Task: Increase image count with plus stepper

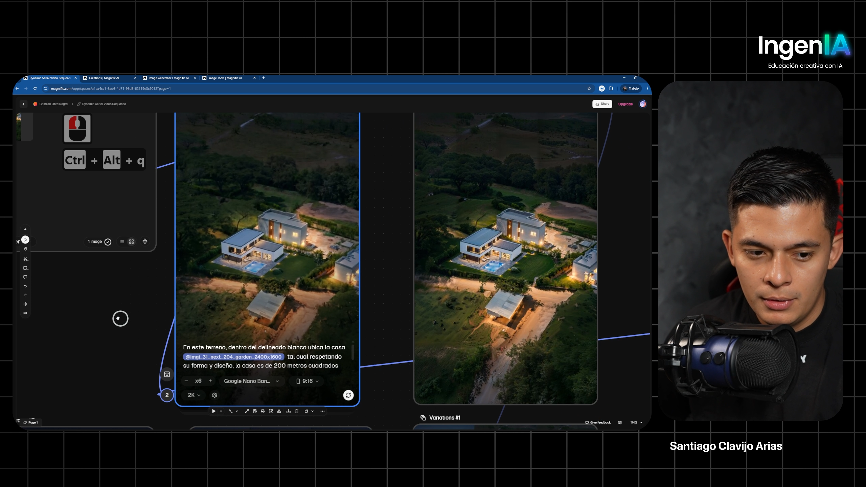Action: click(210, 381)
